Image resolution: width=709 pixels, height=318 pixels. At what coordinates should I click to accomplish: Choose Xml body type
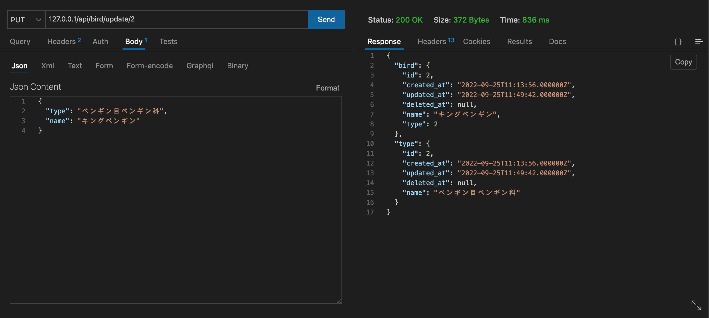point(47,66)
